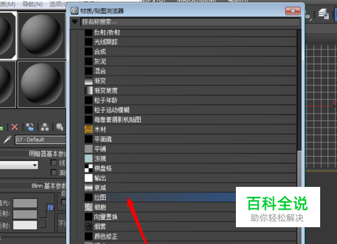Open the white specular color swatch

(x=25, y=225)
